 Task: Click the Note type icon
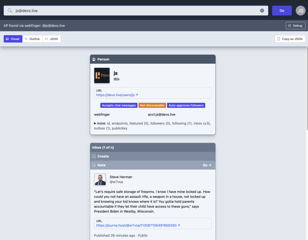tap(94, 165)
